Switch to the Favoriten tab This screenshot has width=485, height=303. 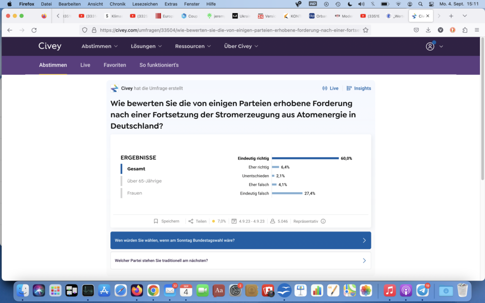[x=115, y=65]
